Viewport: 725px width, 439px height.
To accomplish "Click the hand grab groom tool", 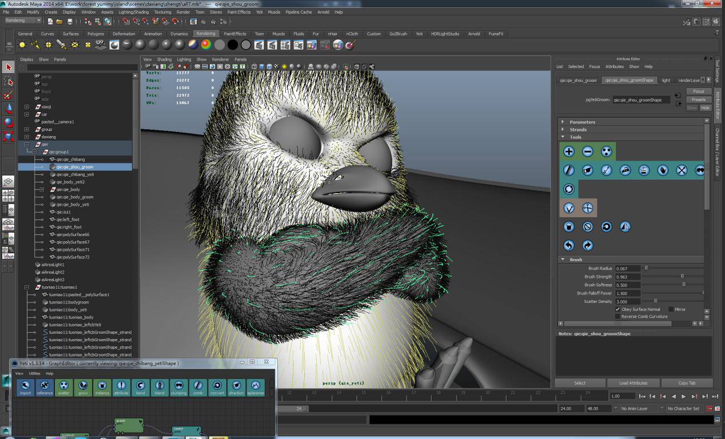I will coord(663,170).
